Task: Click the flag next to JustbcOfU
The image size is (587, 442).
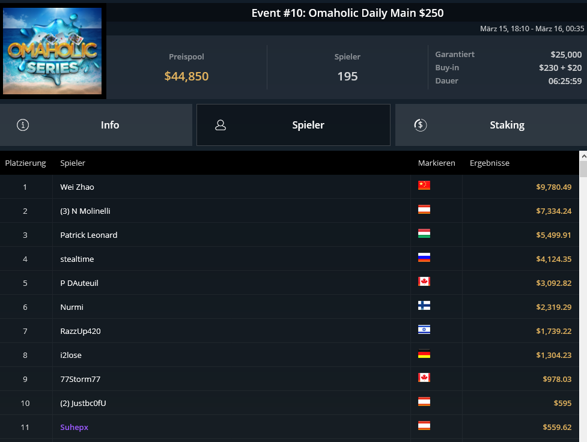Action: point(424,402)
